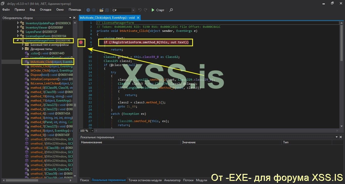
Task: Expand the Дочерние типы folder
Action: 23,49
